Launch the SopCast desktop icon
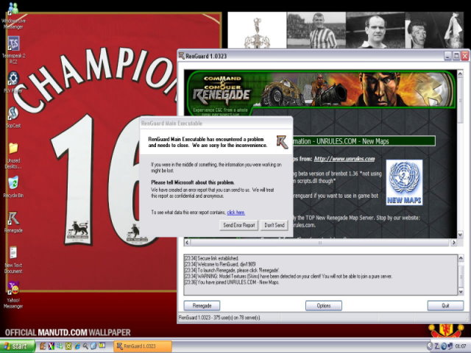This screenshot has width=471, height=353. (13, 115)
